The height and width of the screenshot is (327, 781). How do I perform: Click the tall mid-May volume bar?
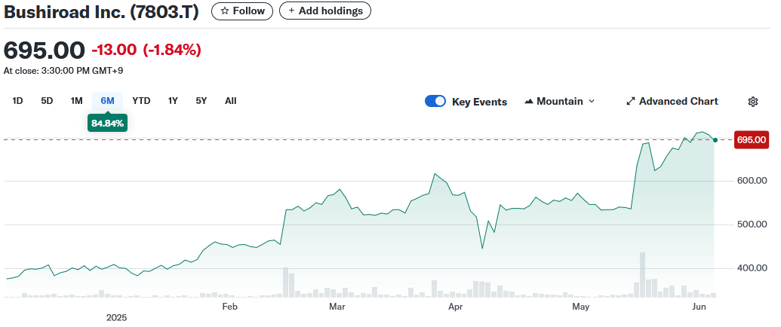pos(642,275)
